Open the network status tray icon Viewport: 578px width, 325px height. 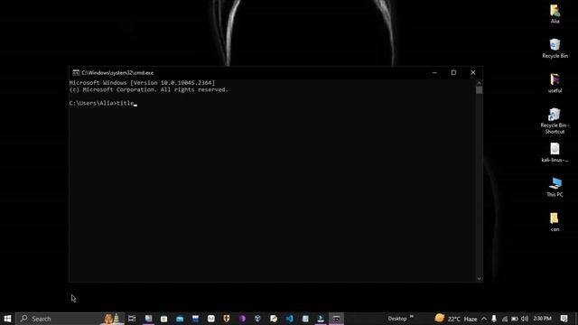504,319
